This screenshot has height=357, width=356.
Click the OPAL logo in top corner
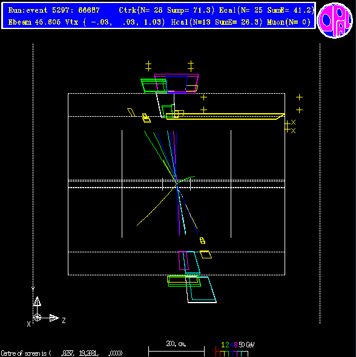[335, 20]
